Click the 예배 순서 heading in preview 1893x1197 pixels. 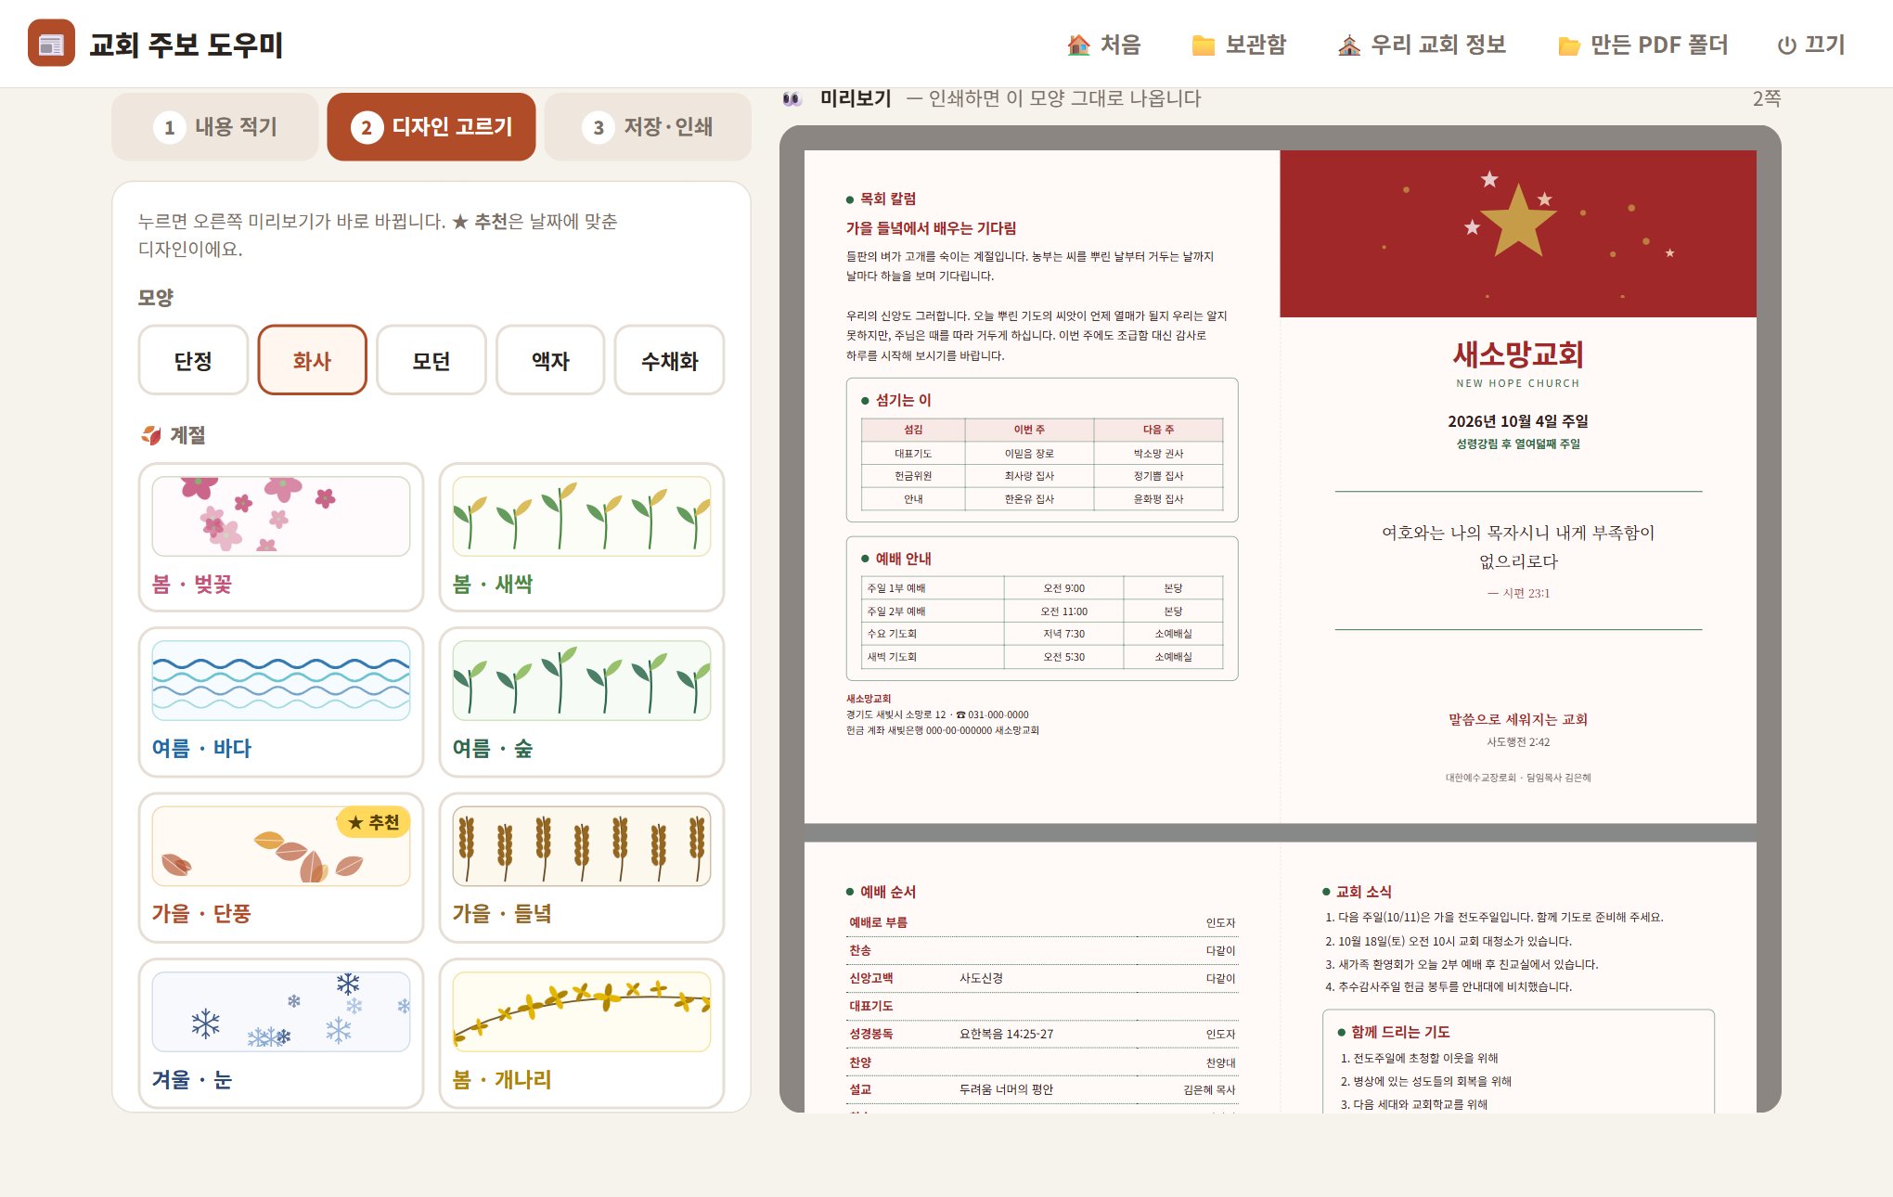point(887,892)
